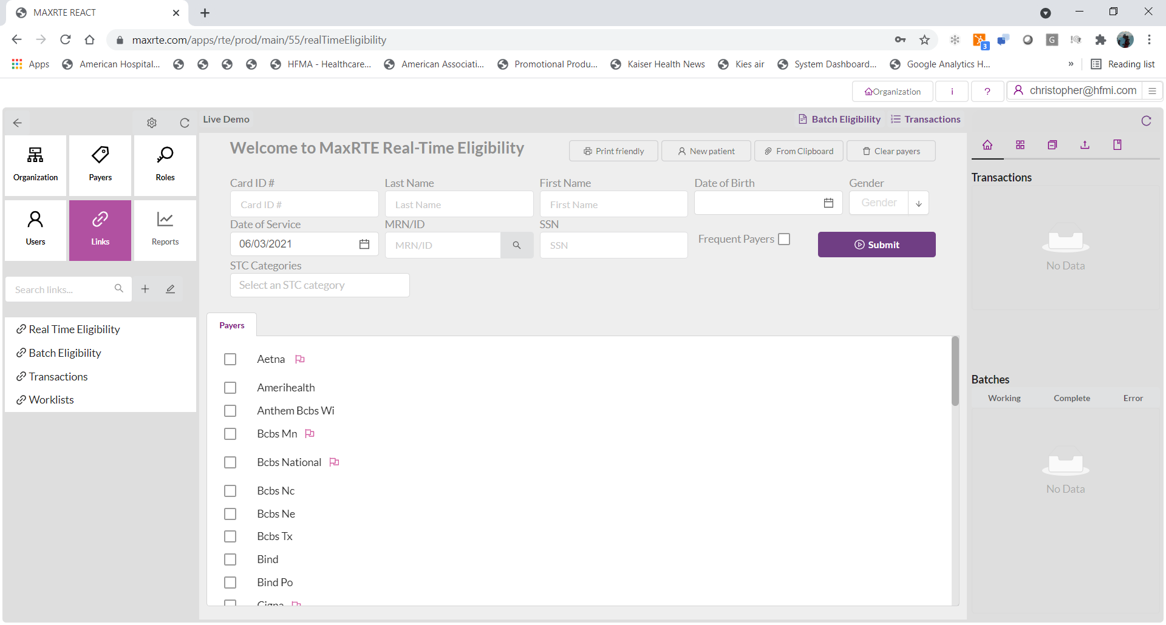1166x625 pixels.
Task: Select the home tab in the Transactions panel
Action: 987,145
